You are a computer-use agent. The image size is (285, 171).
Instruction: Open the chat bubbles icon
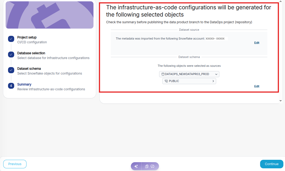153,166
